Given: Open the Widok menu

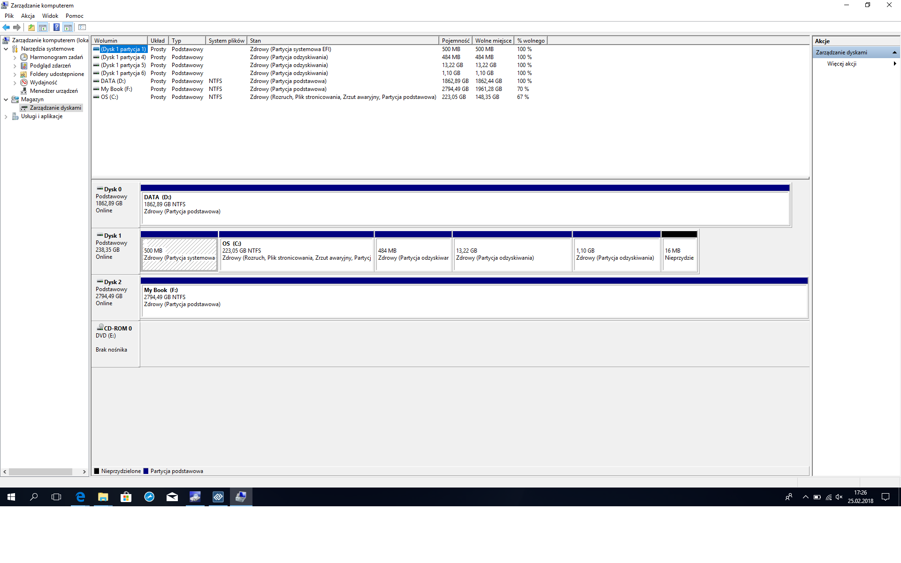Looking at the screenshot, I should click(50, 16).
